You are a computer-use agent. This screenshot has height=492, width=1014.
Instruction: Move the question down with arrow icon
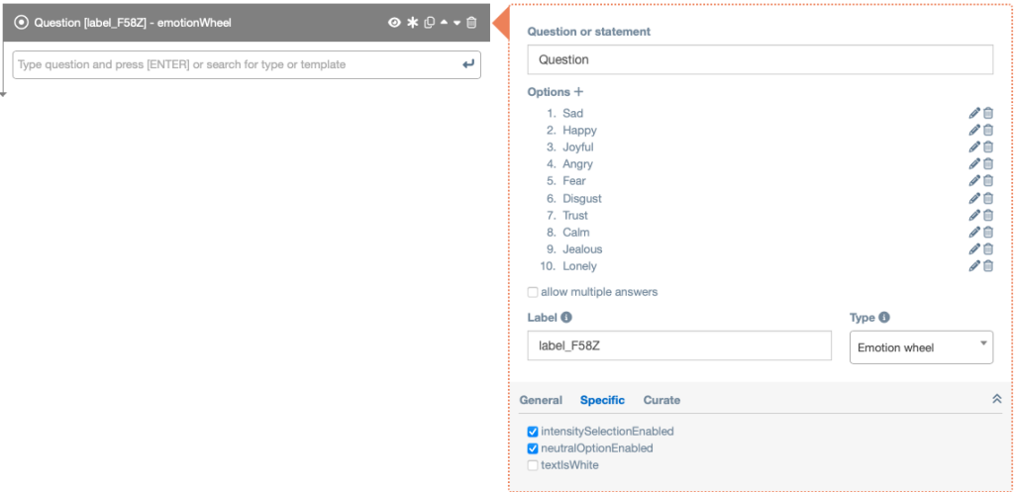pos(456,22)
